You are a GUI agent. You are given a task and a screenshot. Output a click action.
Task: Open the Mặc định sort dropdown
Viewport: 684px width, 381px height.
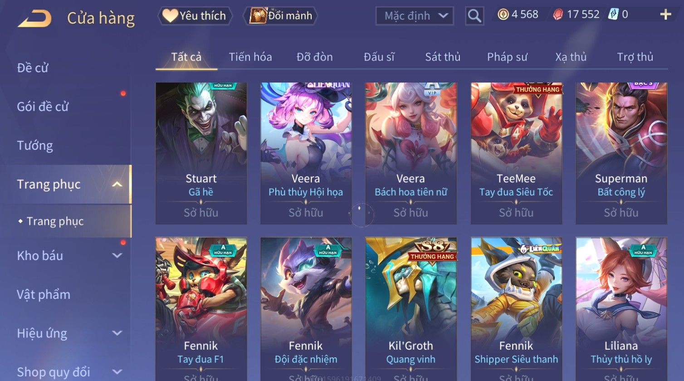coord(415,16)
